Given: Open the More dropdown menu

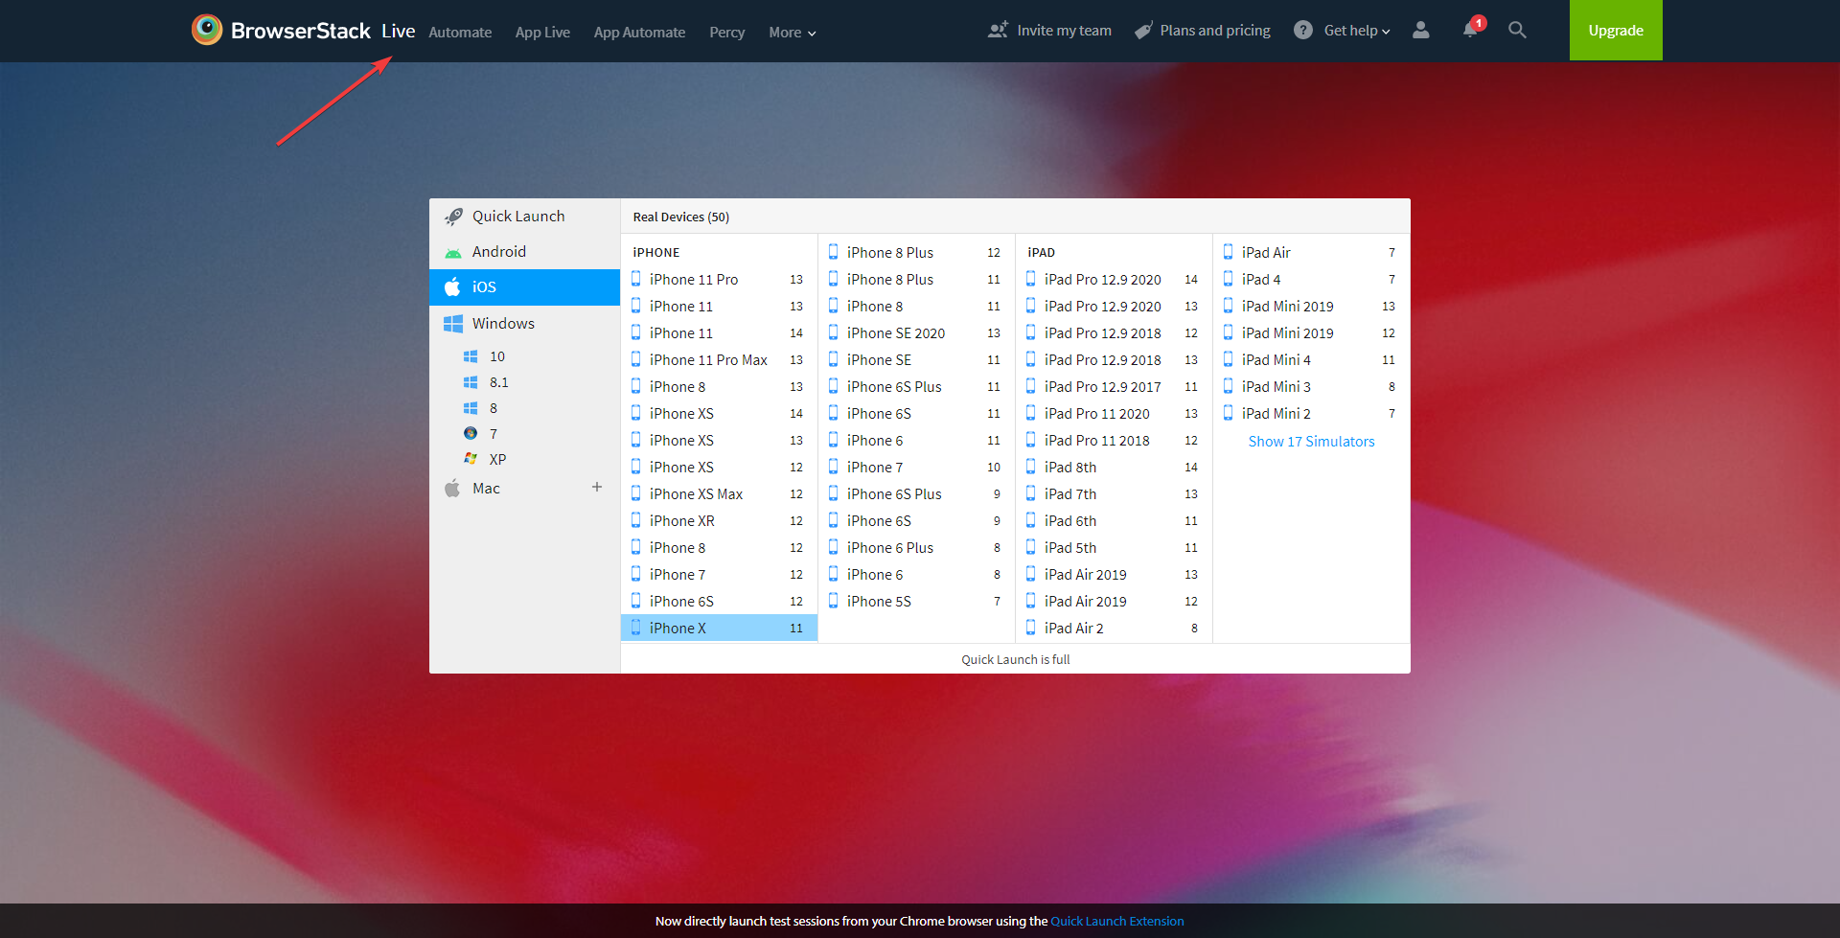Looking at the screenshot, I should pyautogui.click(x=792, y=33).
